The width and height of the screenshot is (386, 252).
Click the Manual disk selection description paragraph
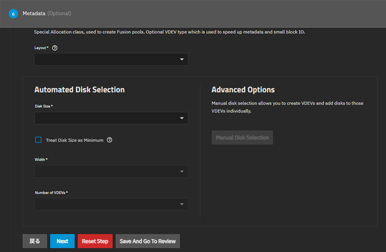pyautogui.click(x=287, y=107)
